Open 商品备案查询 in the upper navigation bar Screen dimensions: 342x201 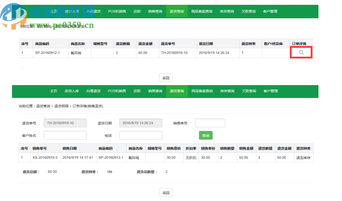[202, 12]
